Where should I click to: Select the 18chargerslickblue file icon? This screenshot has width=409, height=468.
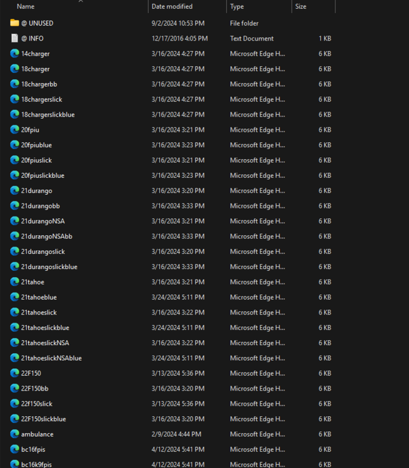coord(14,114)
